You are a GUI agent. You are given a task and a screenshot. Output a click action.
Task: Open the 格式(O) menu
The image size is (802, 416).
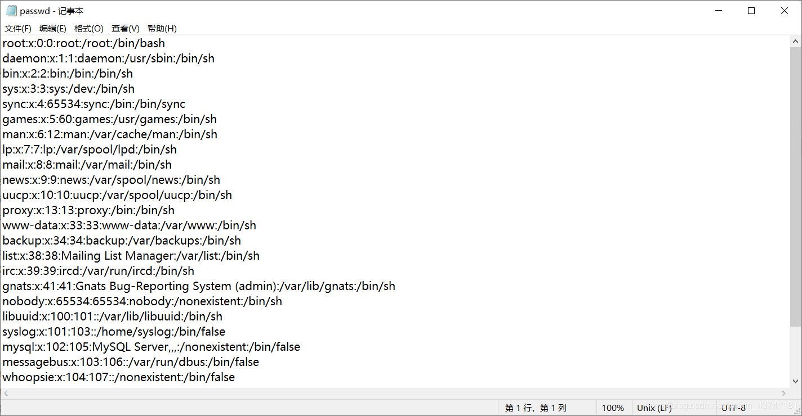88,28
